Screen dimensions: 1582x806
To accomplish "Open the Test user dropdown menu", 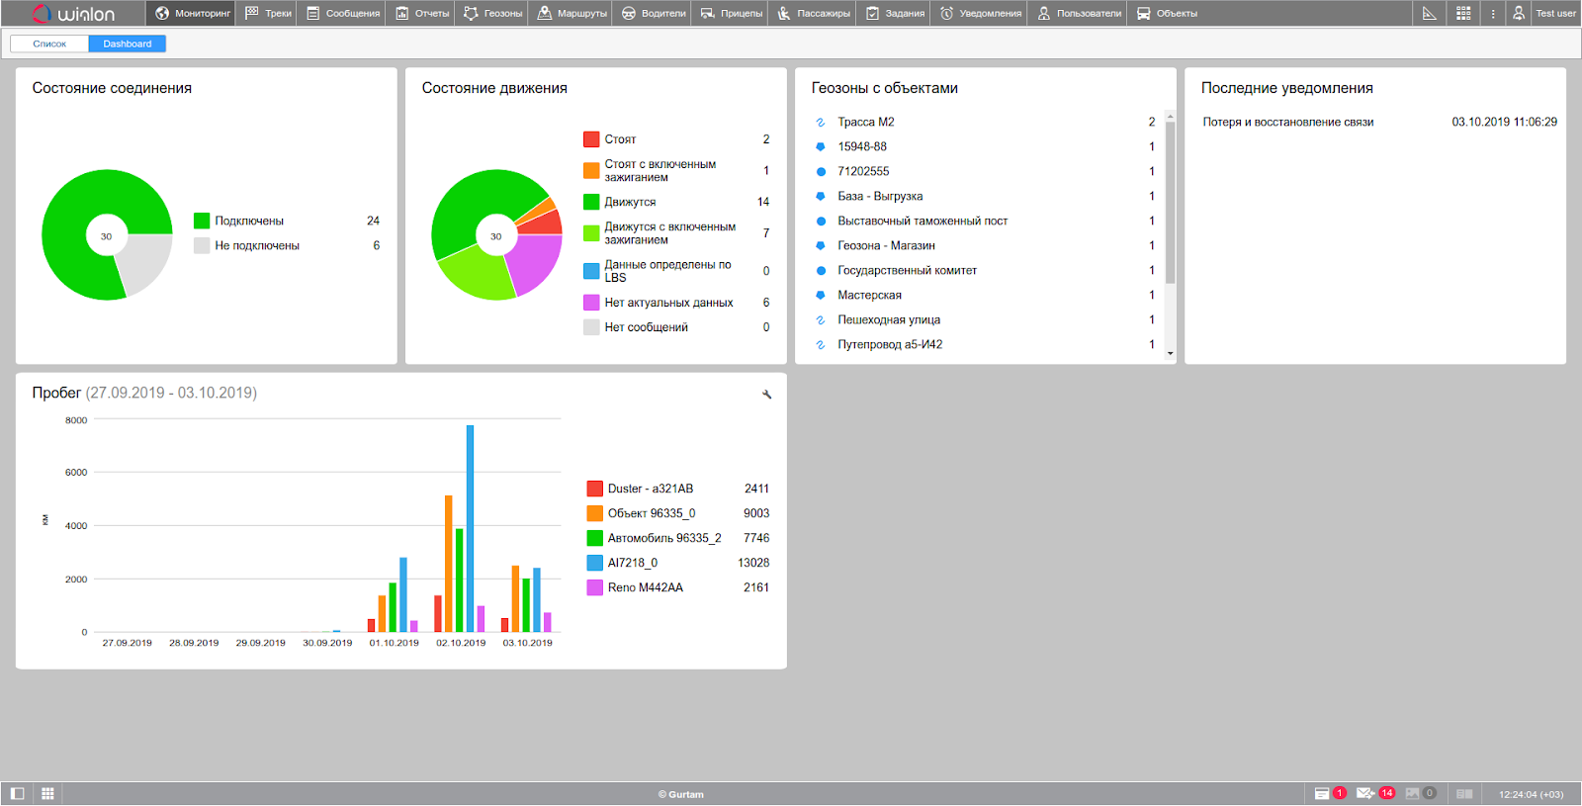I will (1555, 13).
